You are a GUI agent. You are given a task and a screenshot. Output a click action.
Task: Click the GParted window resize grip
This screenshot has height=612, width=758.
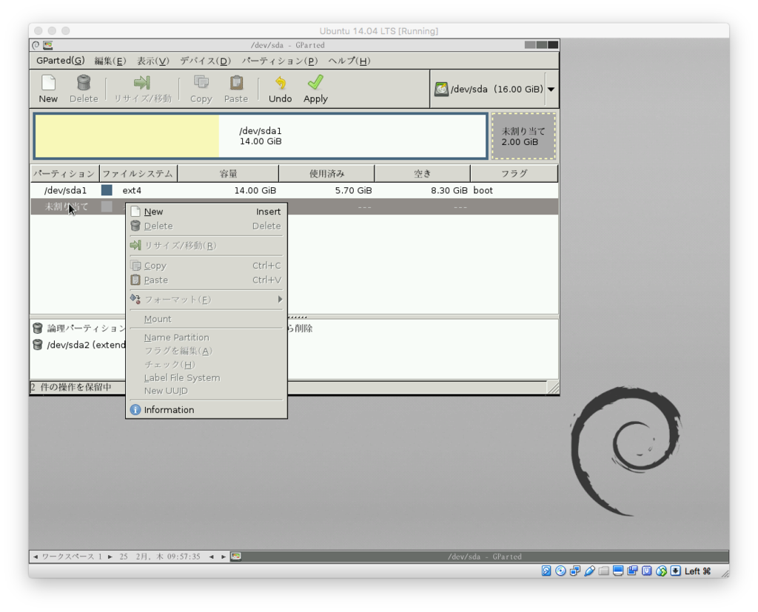pyautogui.click(x=553, y=388)
